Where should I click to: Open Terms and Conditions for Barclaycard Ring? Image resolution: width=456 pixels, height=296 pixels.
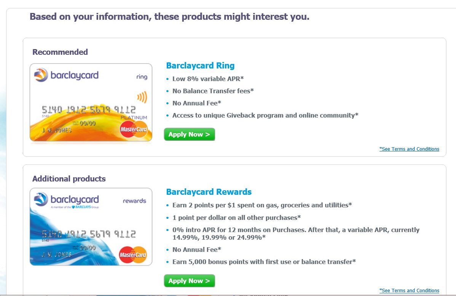point(409,149)
